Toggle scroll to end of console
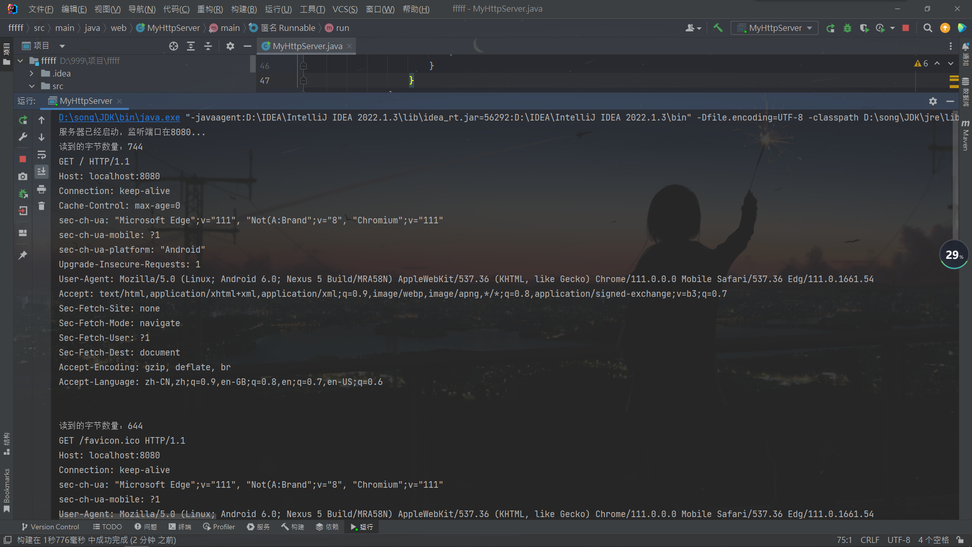Image resolution: width=972 pixels, height=547 pixels. pyautogui.click(x=42, y=172)
